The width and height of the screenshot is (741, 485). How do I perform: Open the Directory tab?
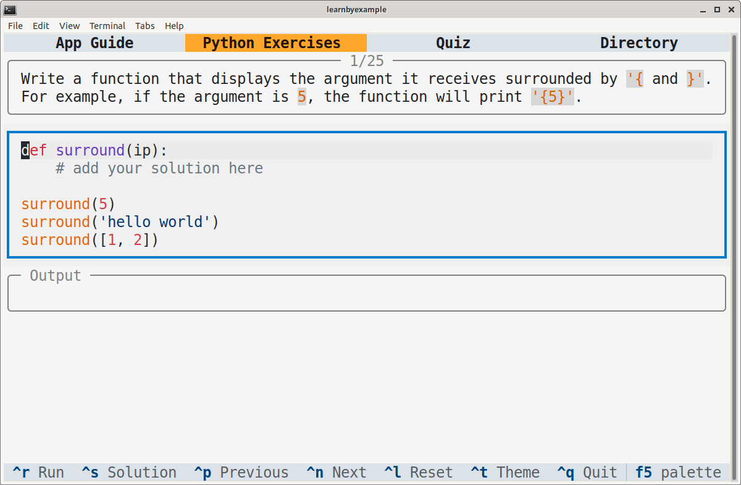click(x=638, y=43)
